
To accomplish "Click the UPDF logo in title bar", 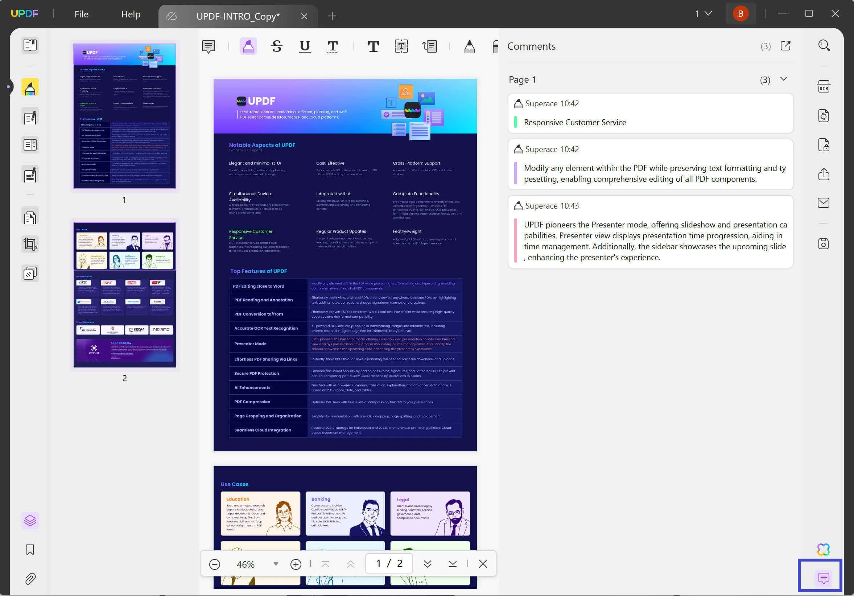I will point(25,13).
